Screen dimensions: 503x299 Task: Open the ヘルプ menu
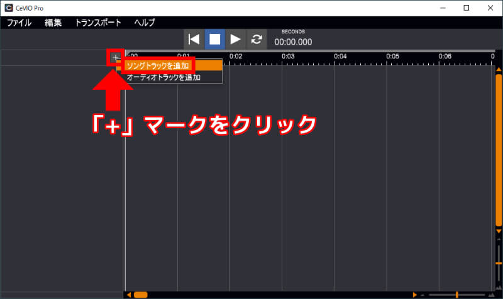tap(145, 23)
